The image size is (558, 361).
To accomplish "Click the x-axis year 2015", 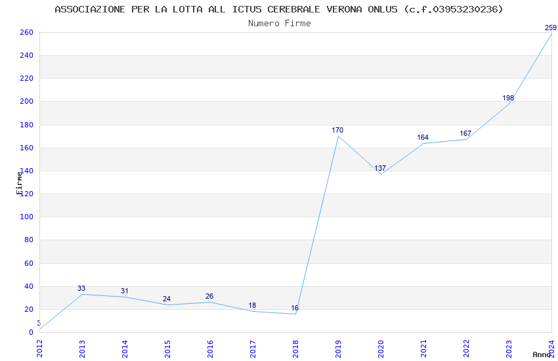I will pyautogui.click(x=167, y=349).
